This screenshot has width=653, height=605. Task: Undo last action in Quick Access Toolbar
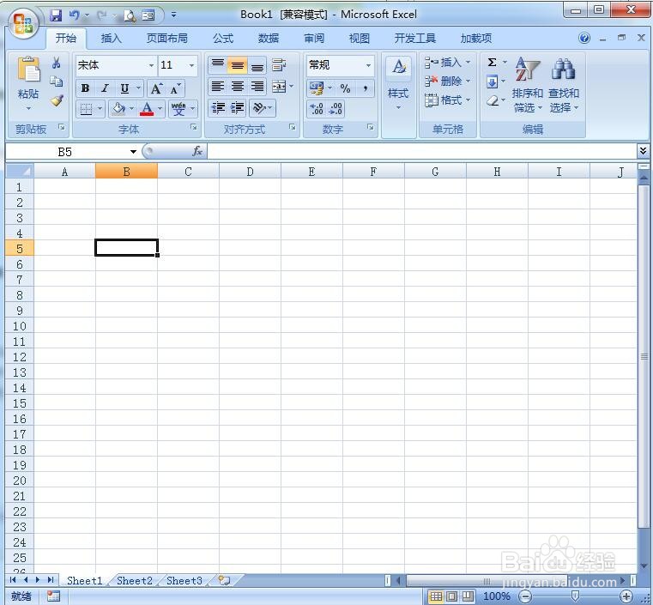tap(74, 15)
